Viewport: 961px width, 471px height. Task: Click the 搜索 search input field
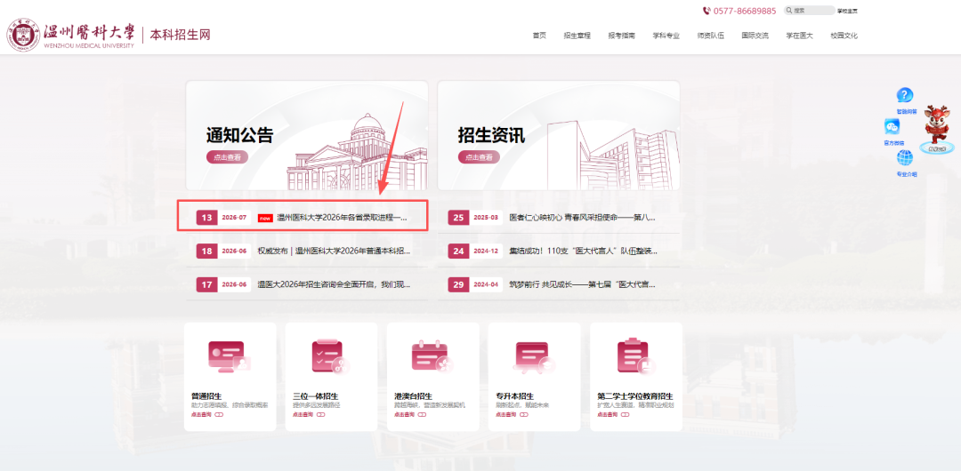coord(810,11)
